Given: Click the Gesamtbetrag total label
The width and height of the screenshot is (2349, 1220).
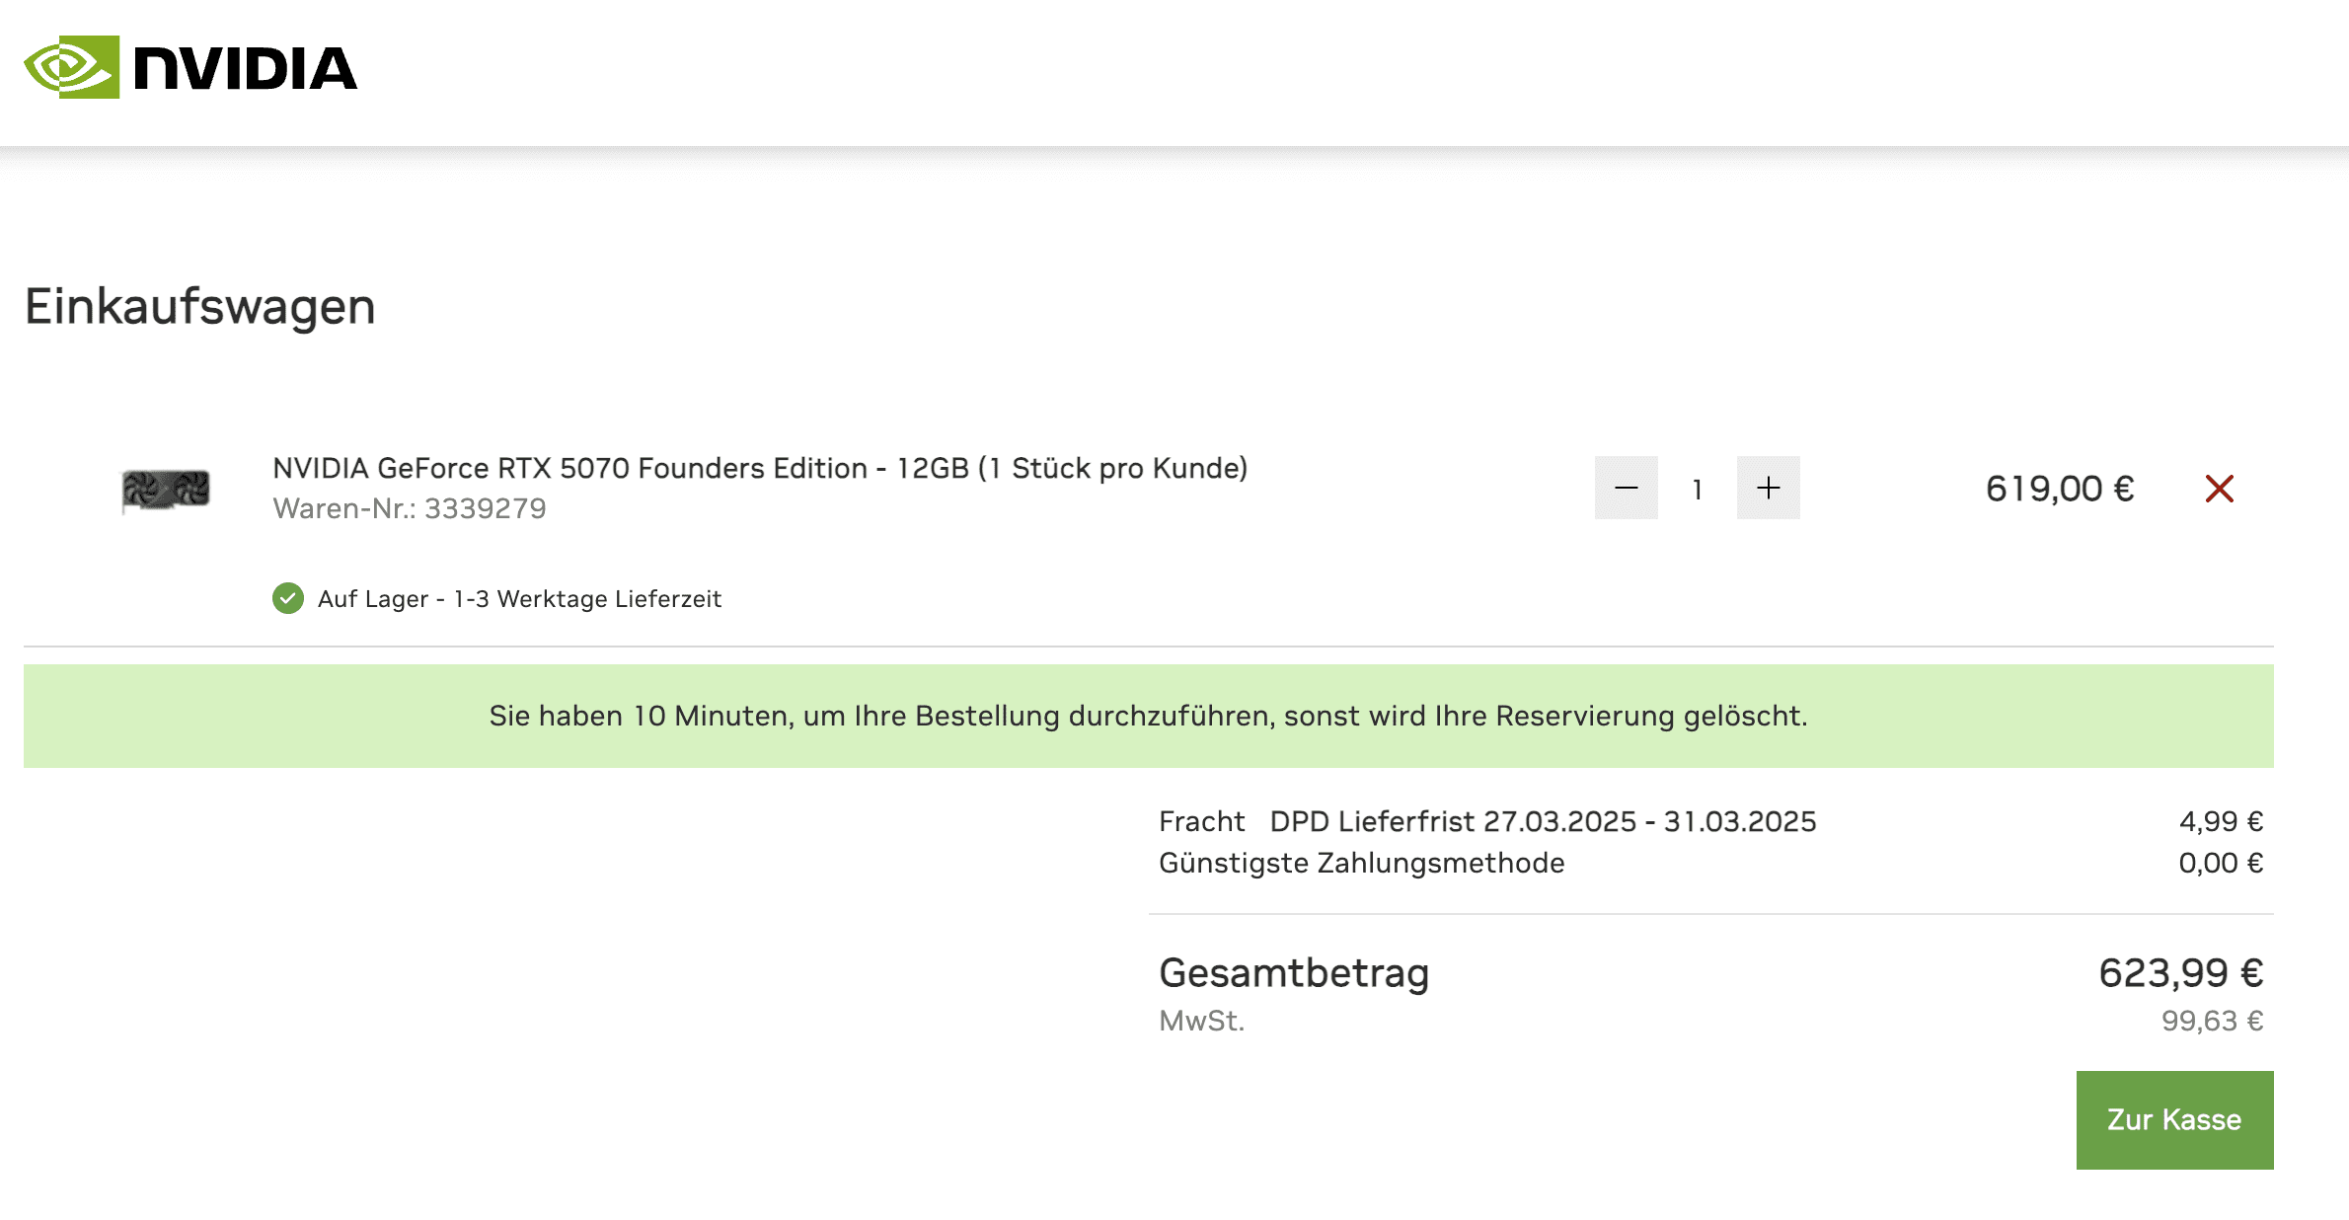Looking at the screenshot, I should point(1293,973).
